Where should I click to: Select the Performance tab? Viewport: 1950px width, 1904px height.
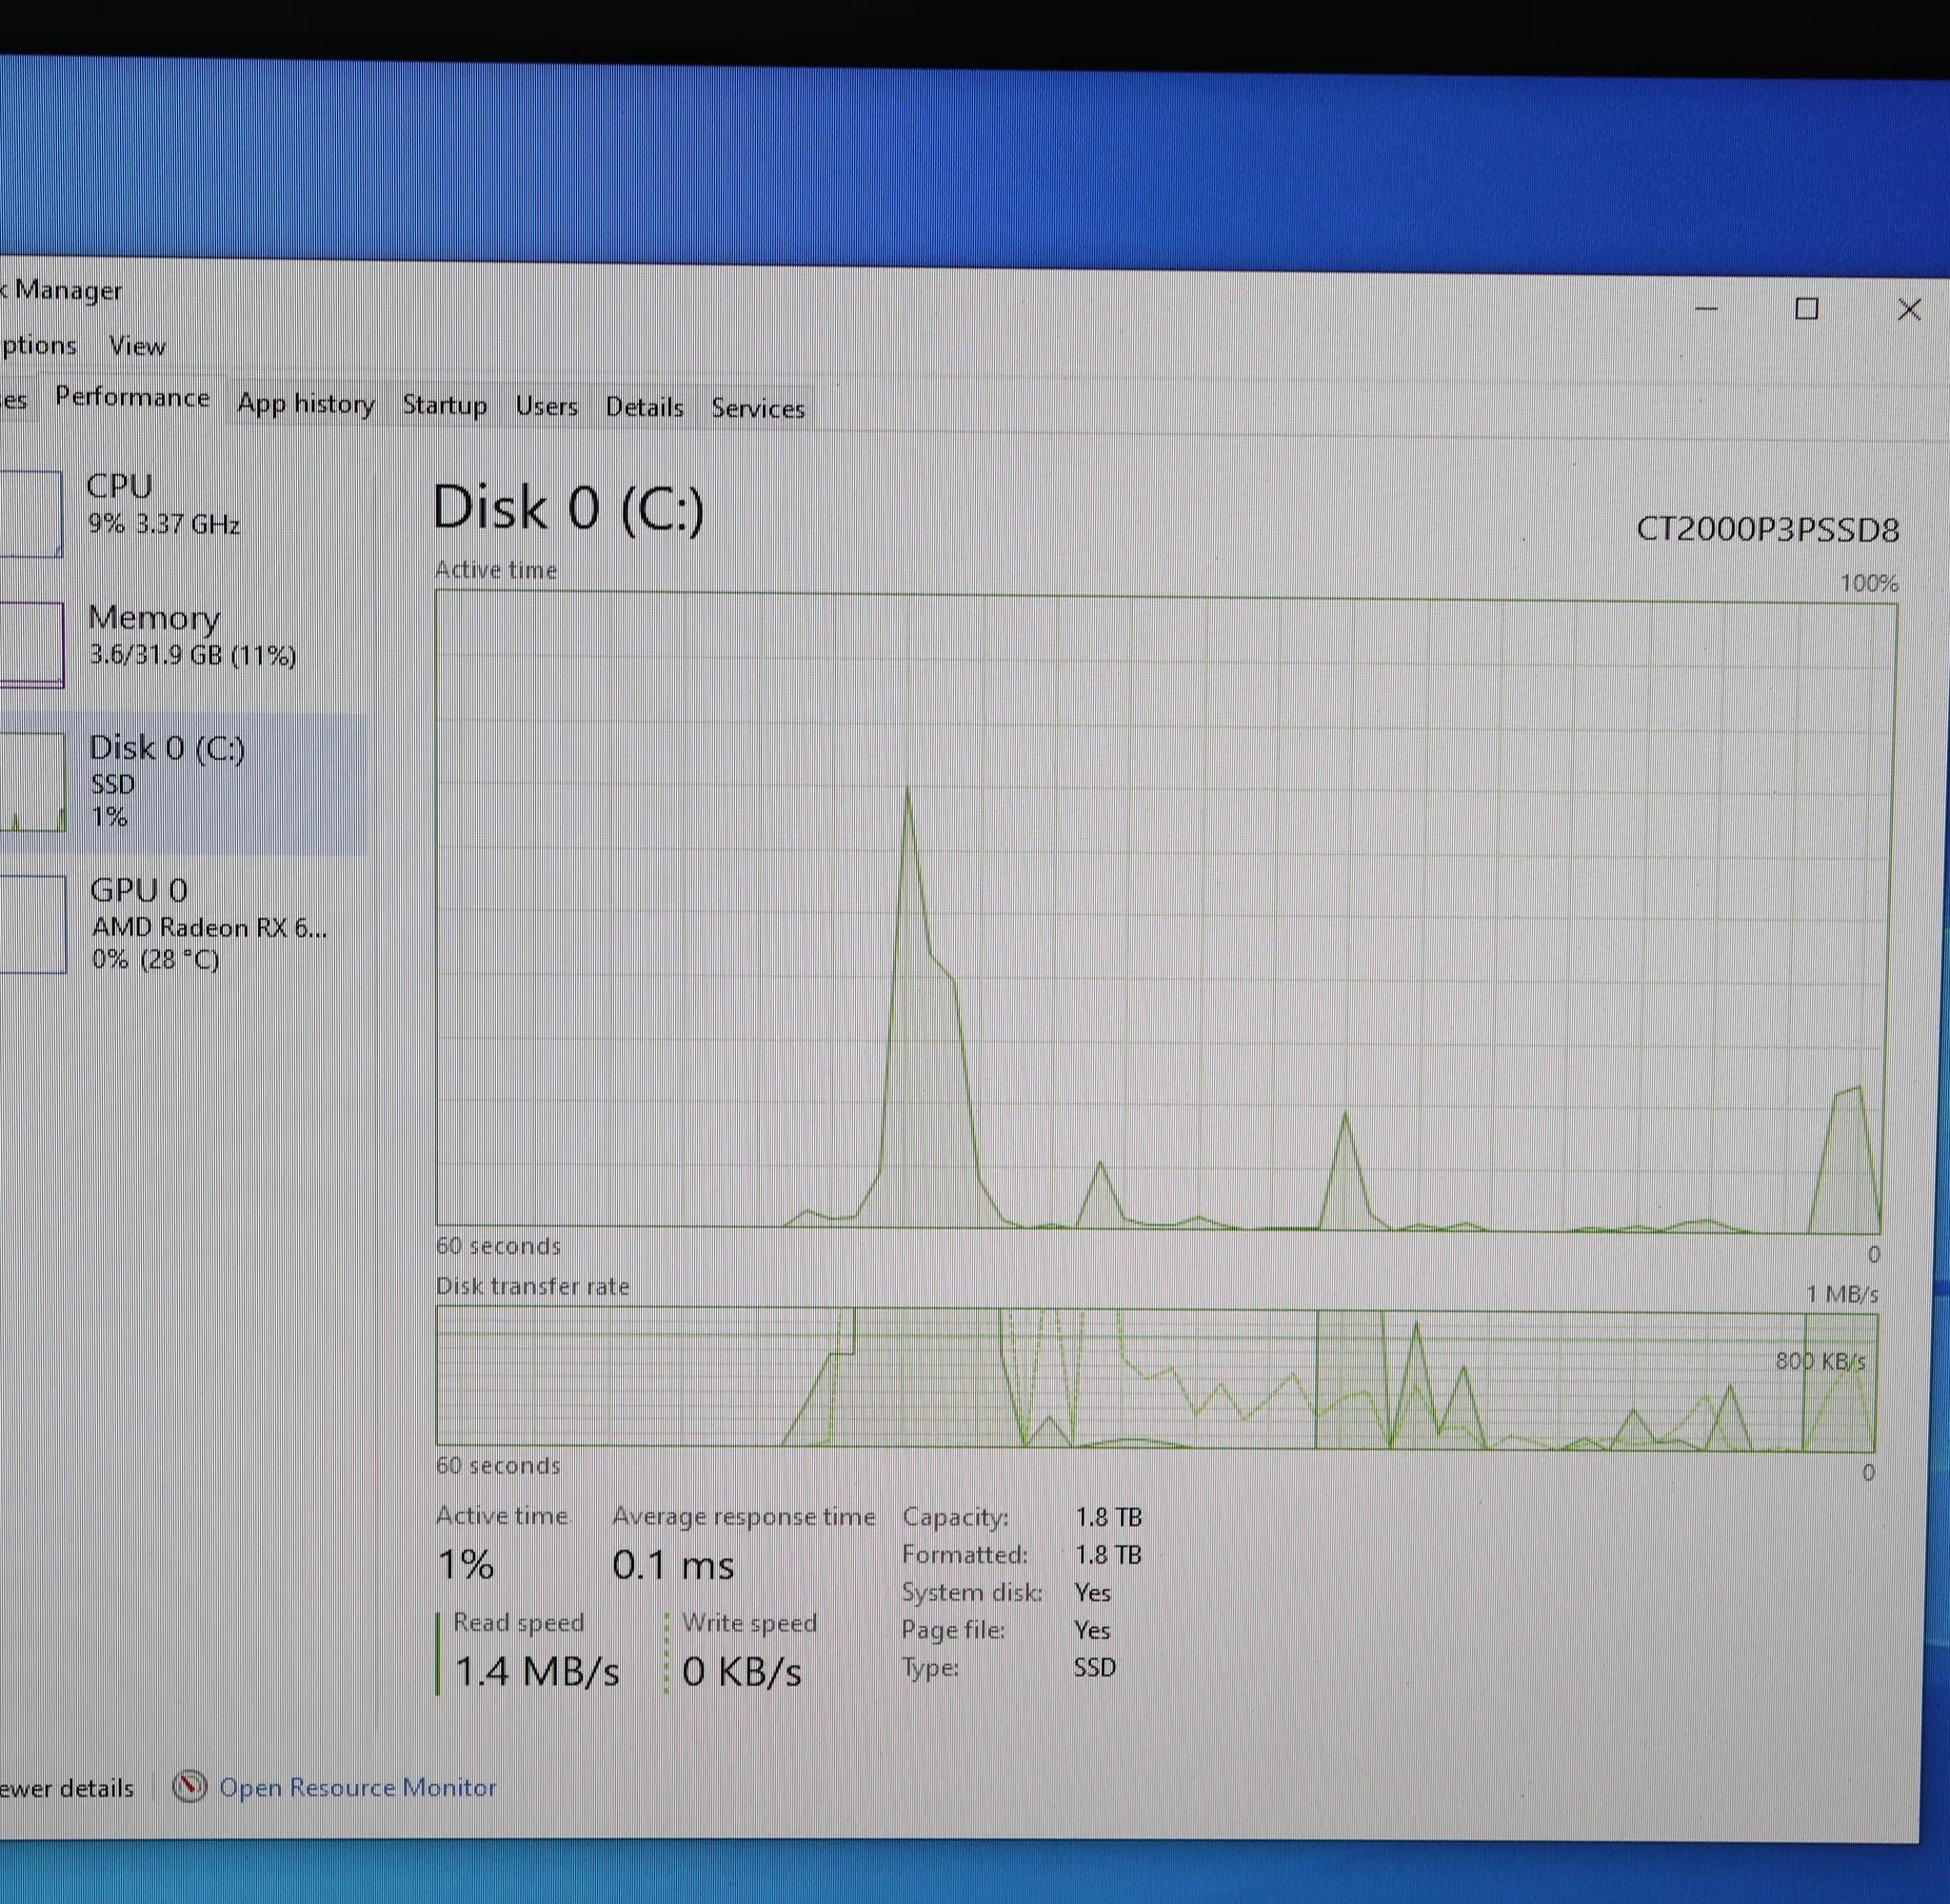[132, 398]
